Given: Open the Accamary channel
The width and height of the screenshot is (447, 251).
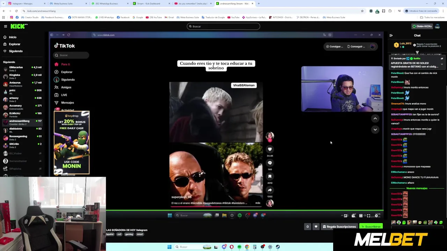Looking at the screenshot, I should point(22,107).
